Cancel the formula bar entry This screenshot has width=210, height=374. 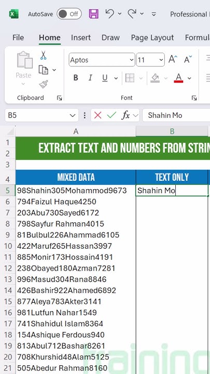(97, 115)
